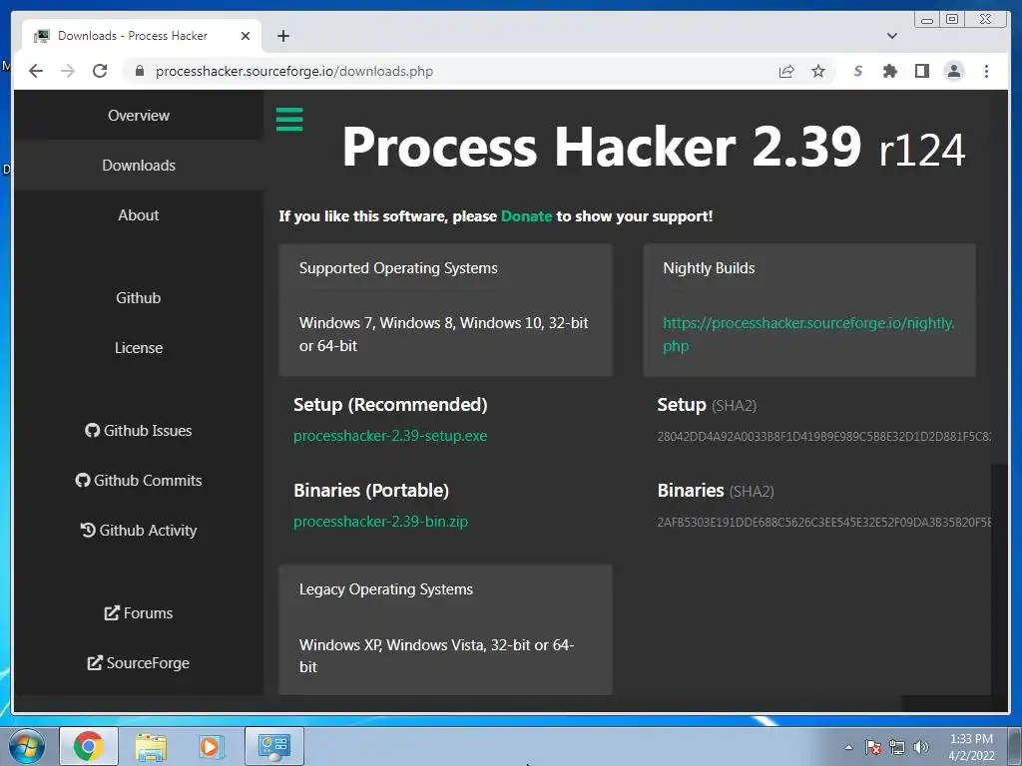Download processhacker-2.39-bin.zip
The height and width of the screenshot is (766, 1022).
coord(380,522)
